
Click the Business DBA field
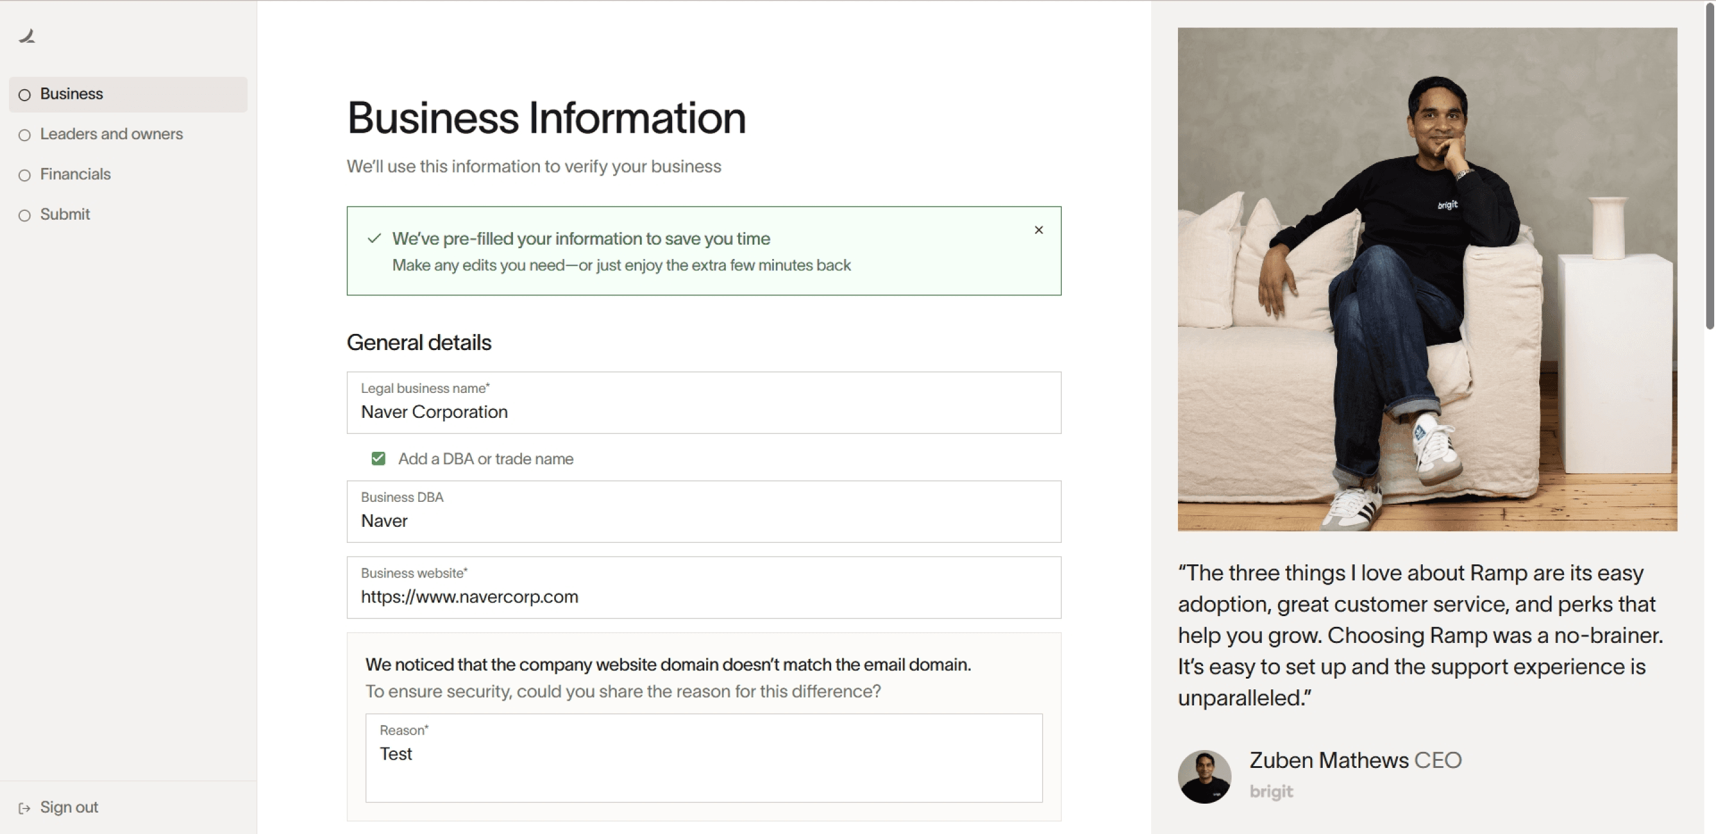(x=704, y=520)
